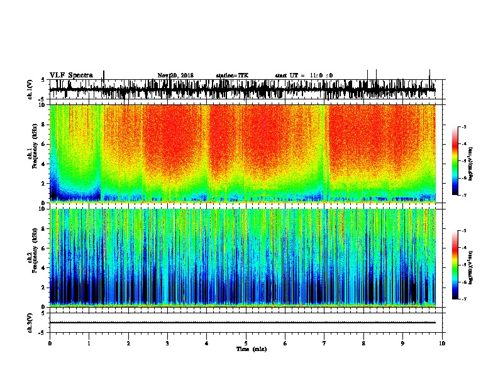Click time axis tick label "9"
Screen dimensions: 498x385
click(x=402, y=343)
